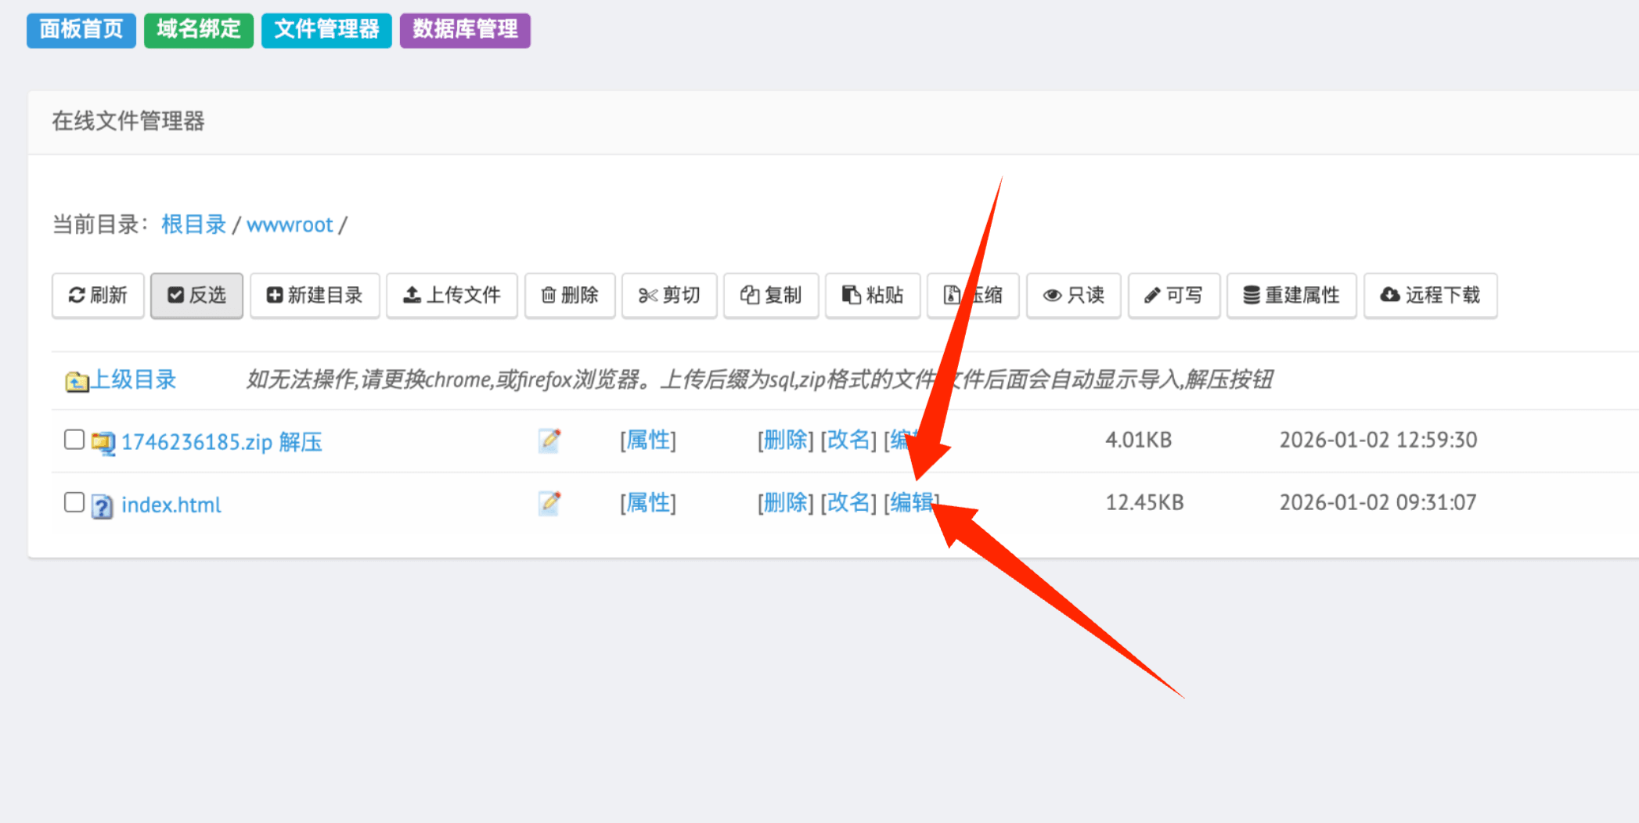The width and height of the screenshot is (1639, 823).
Task: Click the trash delete icon
Action: pos(549,295)
